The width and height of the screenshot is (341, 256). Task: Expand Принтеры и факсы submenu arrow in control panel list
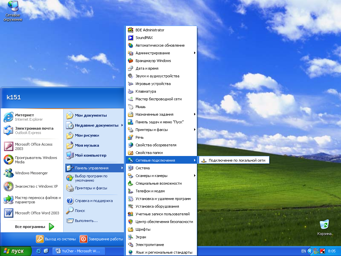tap(194, 130)
